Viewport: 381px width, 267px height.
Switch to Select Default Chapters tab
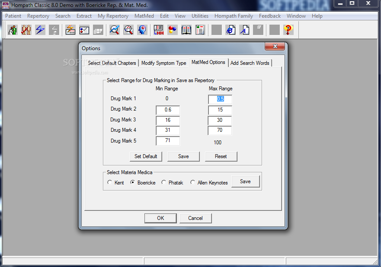pos(112,63)
